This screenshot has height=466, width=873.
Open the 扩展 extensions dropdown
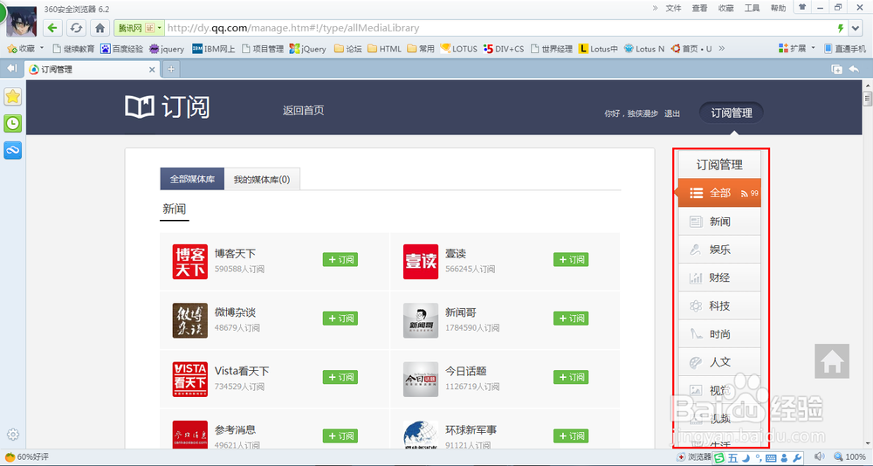click(x=797, y=49)
